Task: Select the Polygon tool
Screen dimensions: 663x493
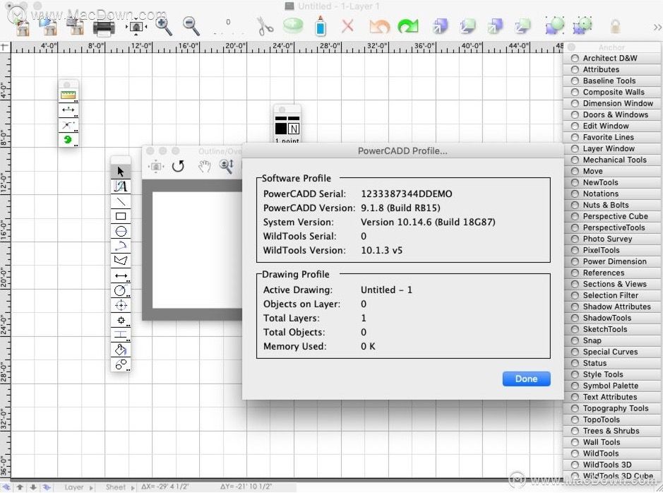Action: click(x=121, y=261)
